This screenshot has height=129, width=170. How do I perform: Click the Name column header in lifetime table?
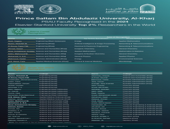click(x=12, y=38)
